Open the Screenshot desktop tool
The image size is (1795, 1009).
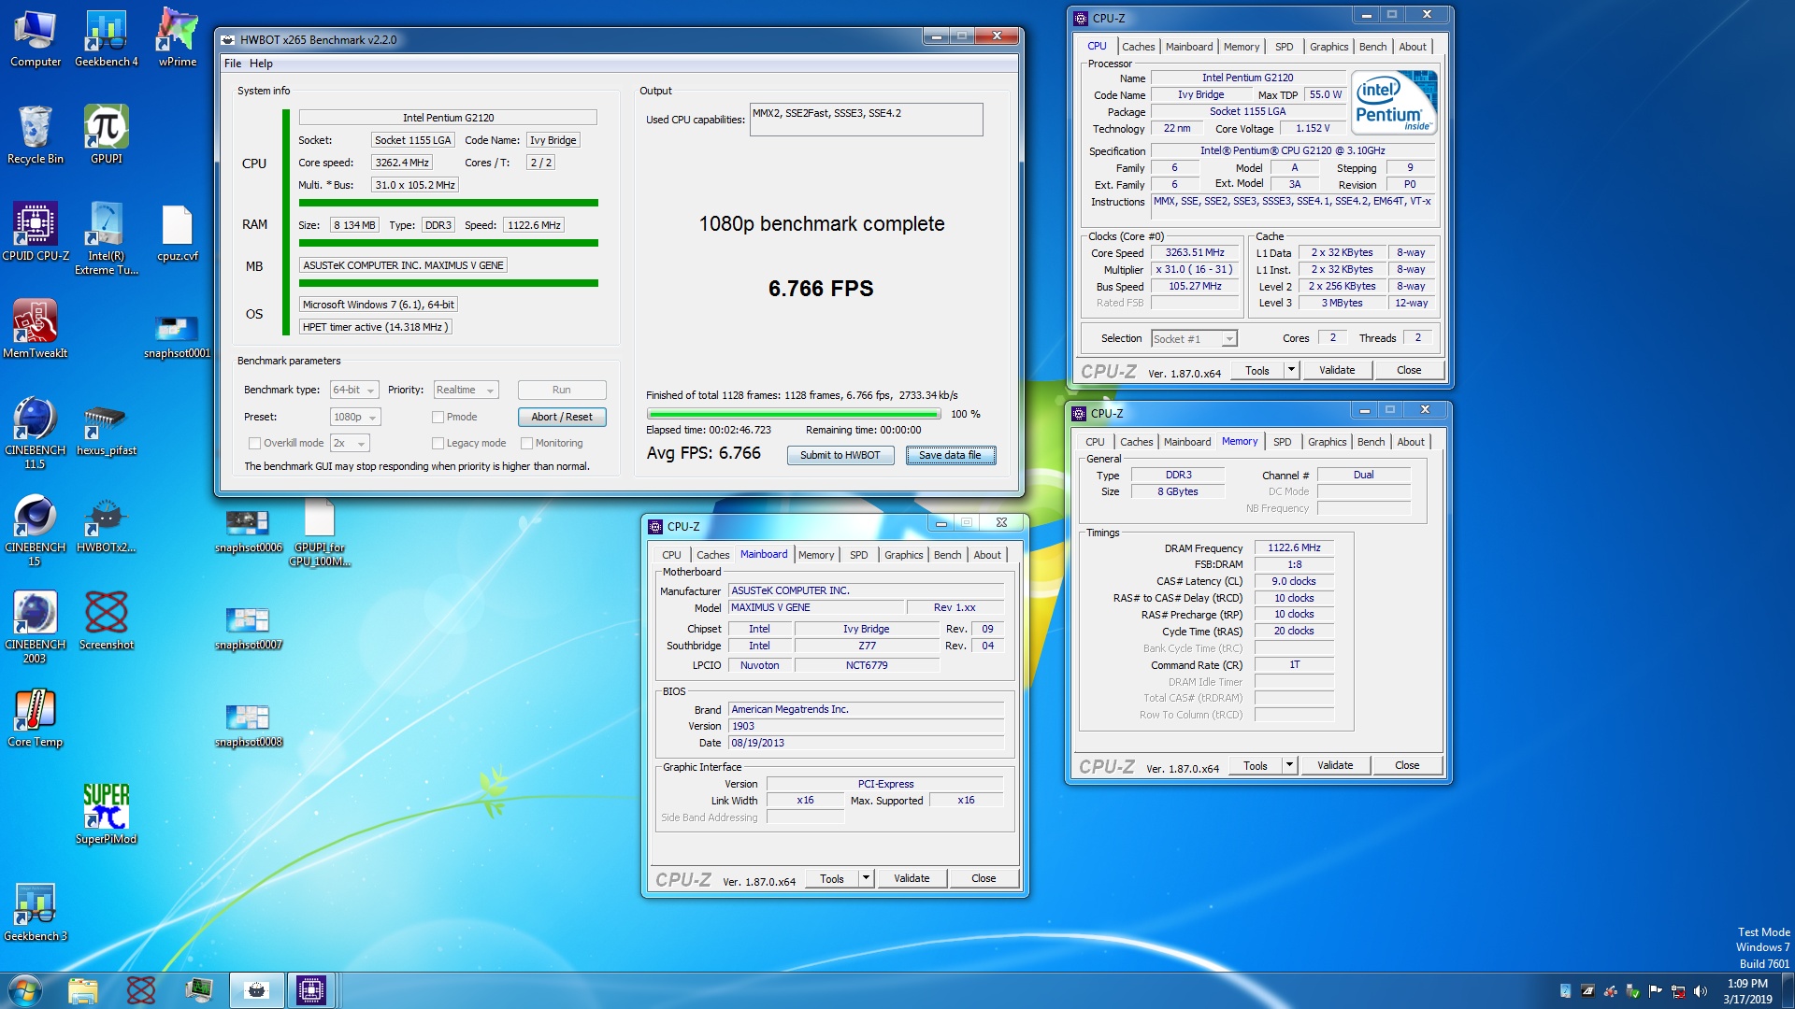click(x=107, y=620)
